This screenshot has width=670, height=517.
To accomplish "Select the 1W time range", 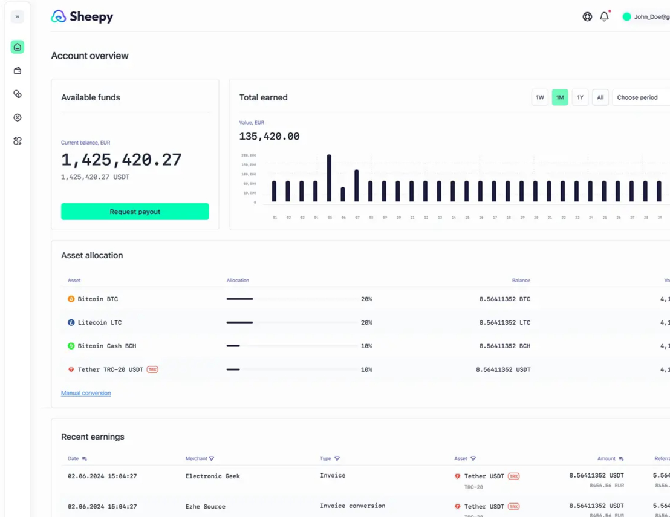I will point(540,97).
